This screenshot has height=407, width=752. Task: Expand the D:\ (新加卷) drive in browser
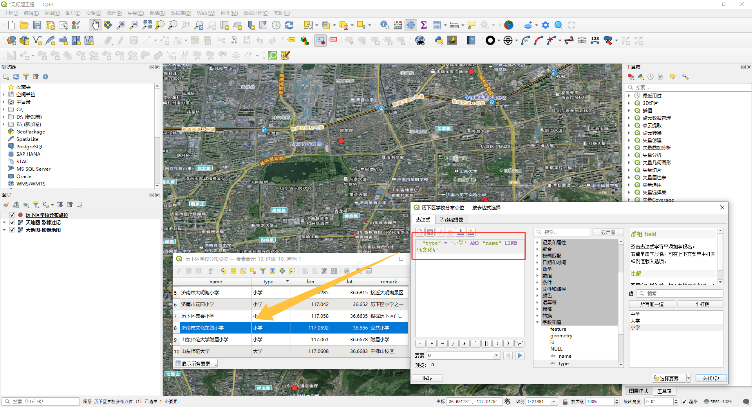click(x=4, y=117)
